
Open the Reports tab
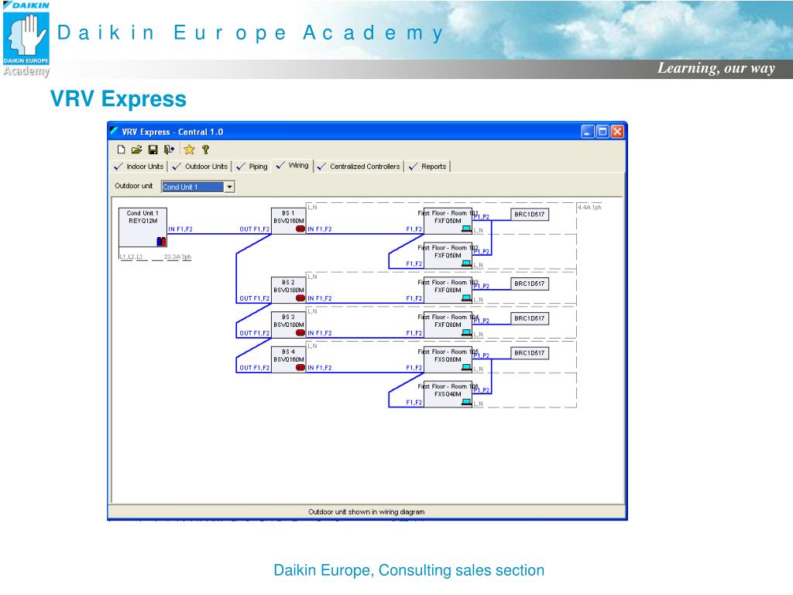(x=427, y=167)
